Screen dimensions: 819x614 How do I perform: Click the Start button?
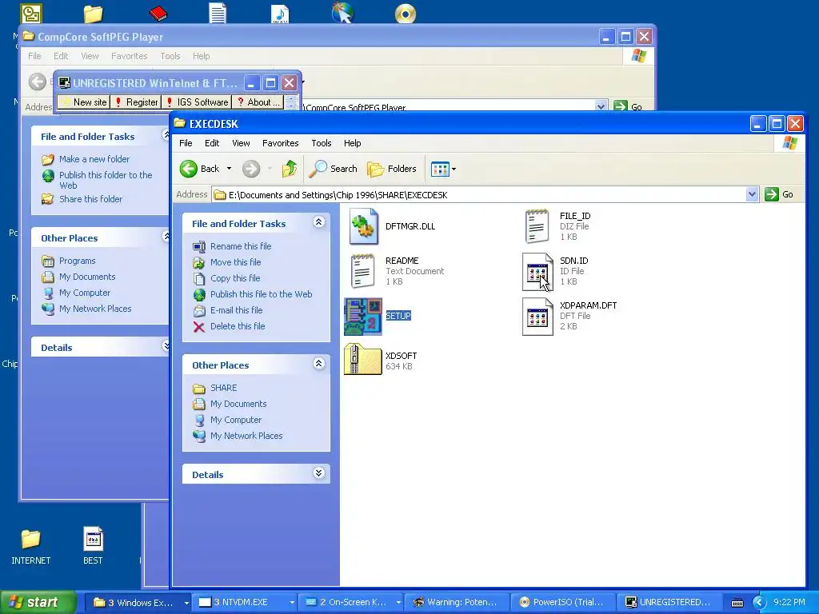(38, 603)
